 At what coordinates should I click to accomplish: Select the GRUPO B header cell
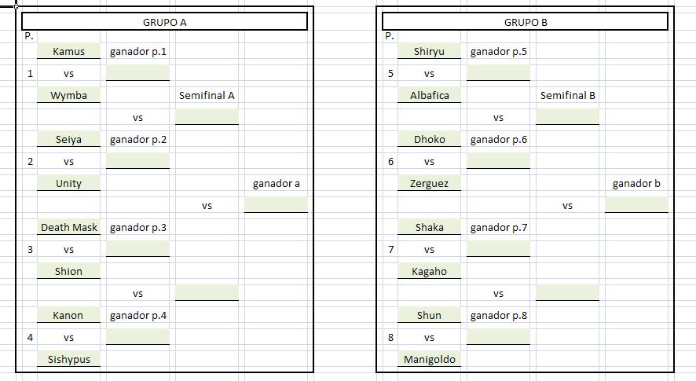click(x=525, y=22)
